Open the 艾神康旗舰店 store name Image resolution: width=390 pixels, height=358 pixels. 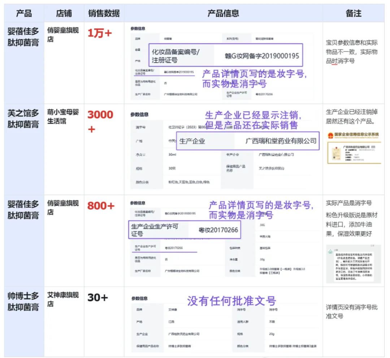63,299
